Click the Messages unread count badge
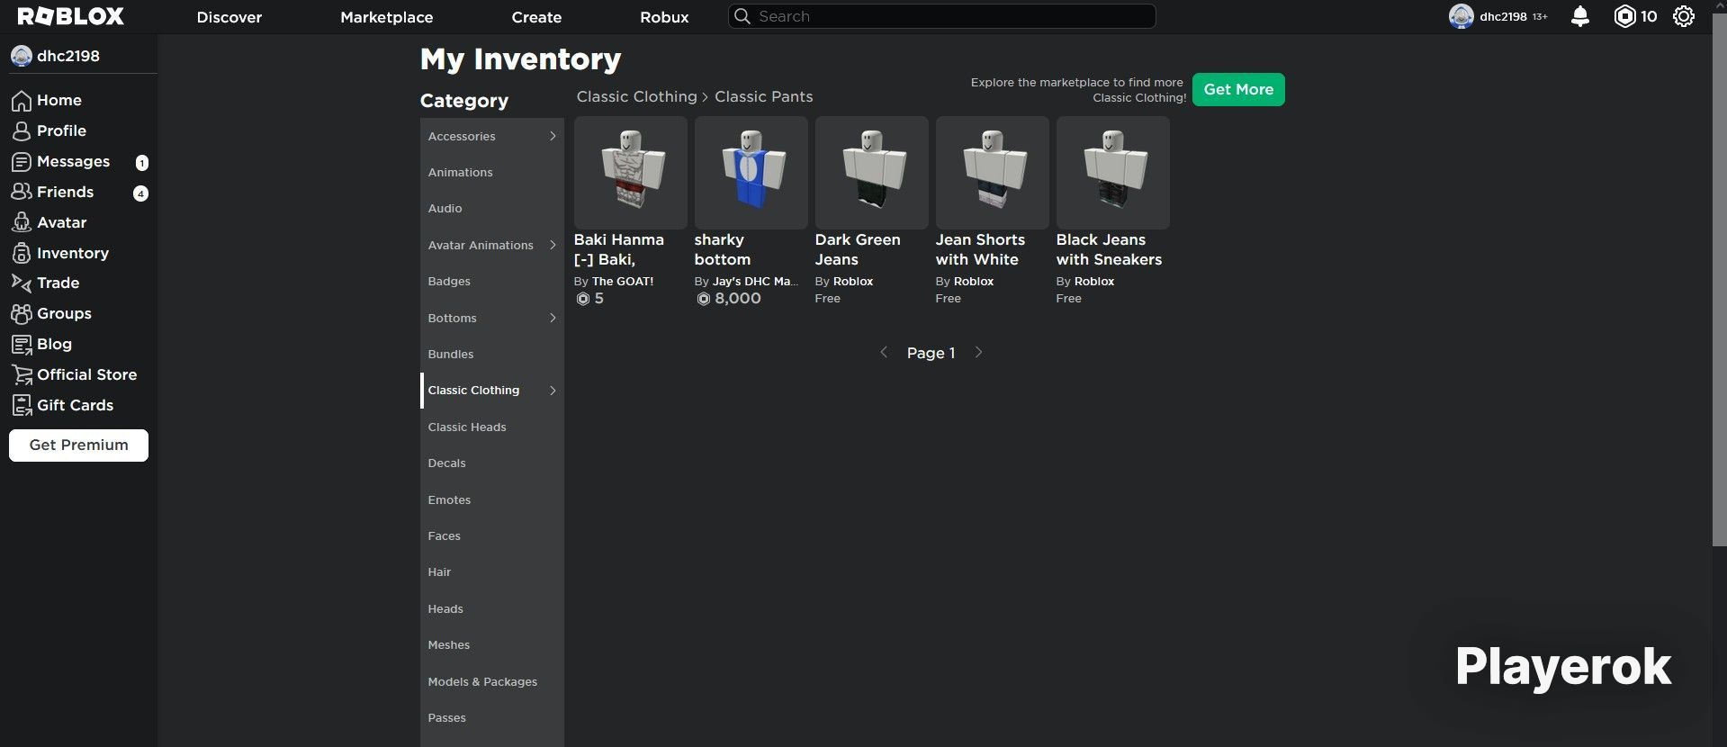 (141, 163)
